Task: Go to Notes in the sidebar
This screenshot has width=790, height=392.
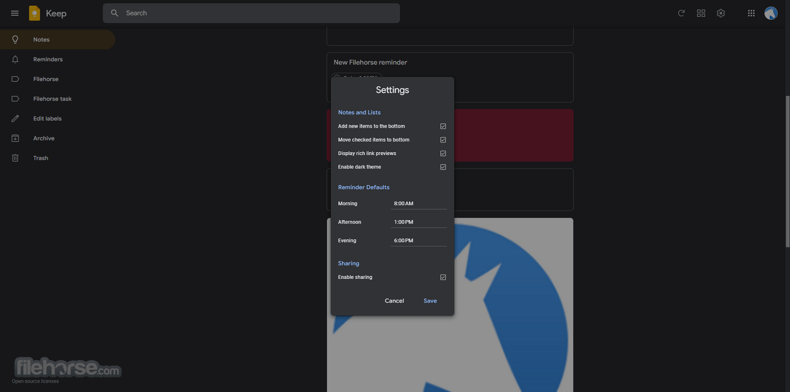Action: 57,39
